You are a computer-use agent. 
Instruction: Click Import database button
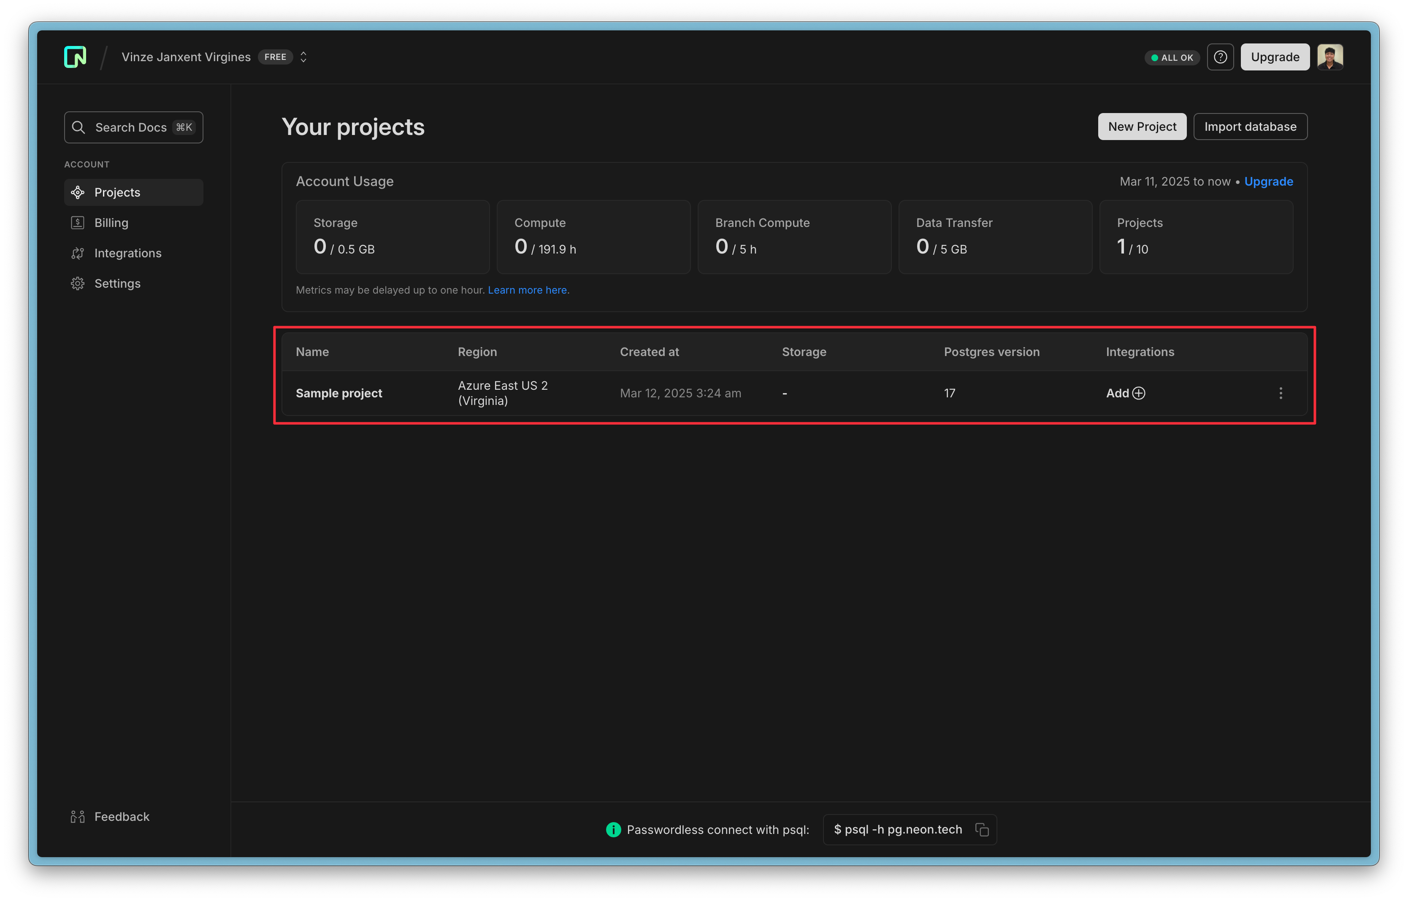[x=1250, y=127]
